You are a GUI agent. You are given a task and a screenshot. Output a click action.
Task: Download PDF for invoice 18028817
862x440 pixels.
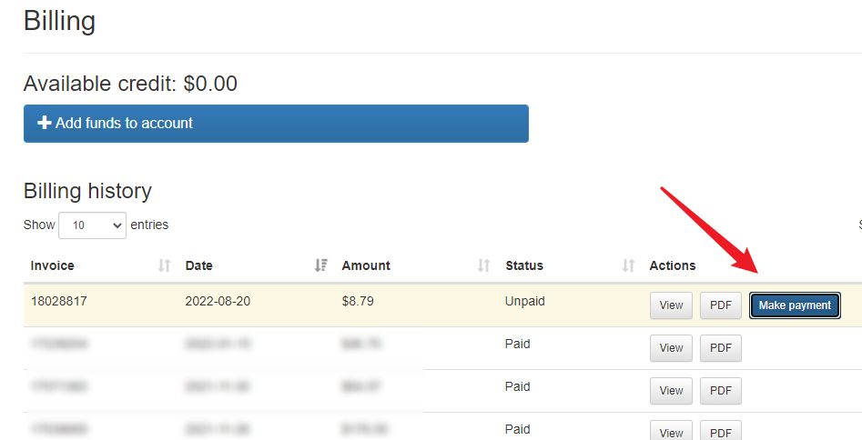click(720, 305)
